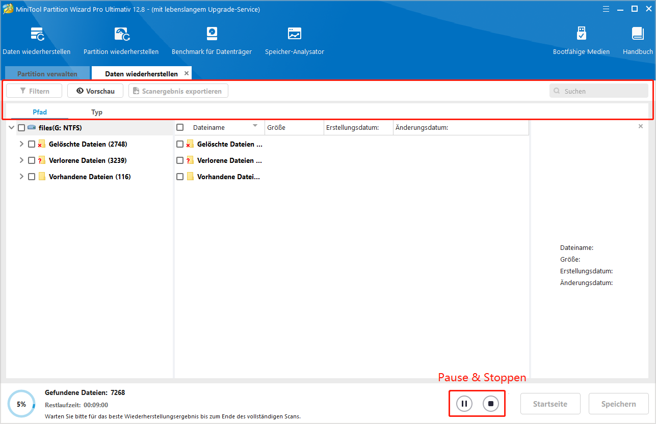The width and height of the screenshot is (656, 424).
Task: Click Gelöschte Dateien folder icon in file list
Action: coord(190,144)
